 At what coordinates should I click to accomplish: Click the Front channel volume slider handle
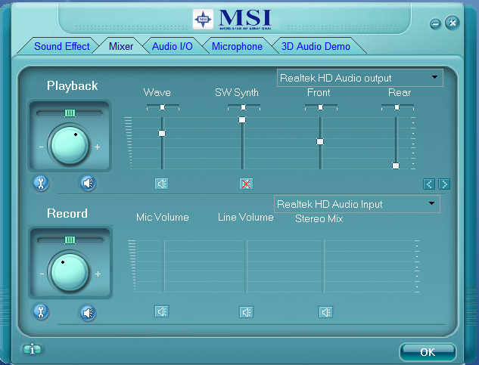(x=320, y=141)
